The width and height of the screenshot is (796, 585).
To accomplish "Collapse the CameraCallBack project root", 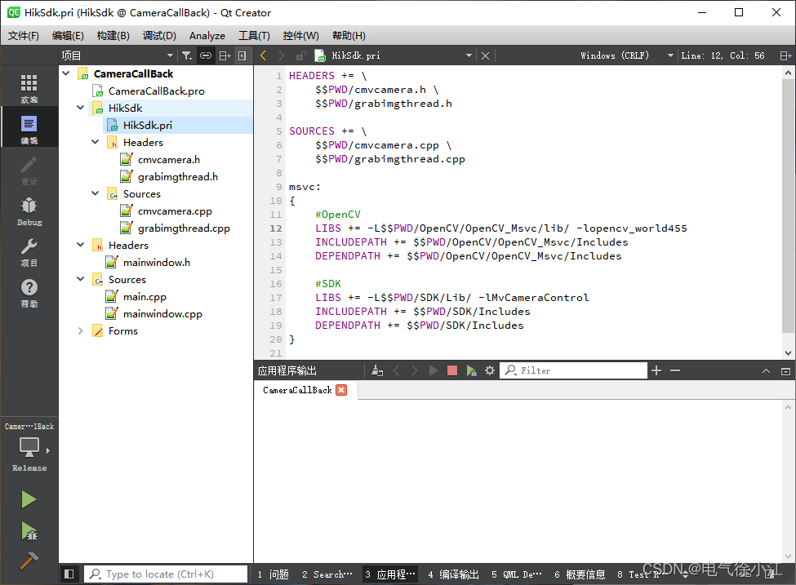I will [x=66, y=73].
